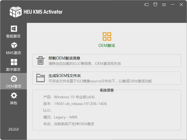Click the four-square icon for 数字激活

(14, 62)
